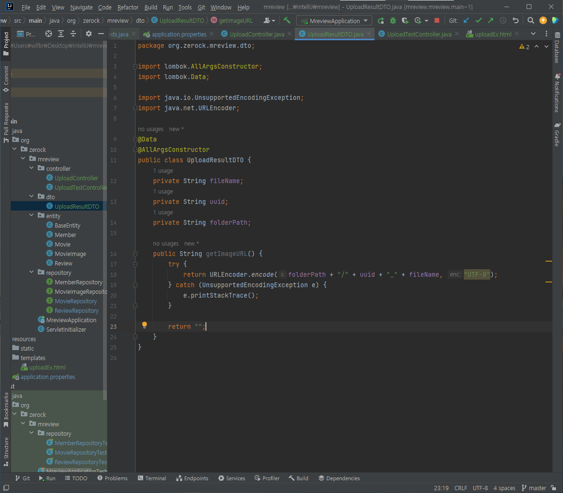Show Git history clock icon
The height and width of the screenshot is (493, 563).
[x=503, y=20]
